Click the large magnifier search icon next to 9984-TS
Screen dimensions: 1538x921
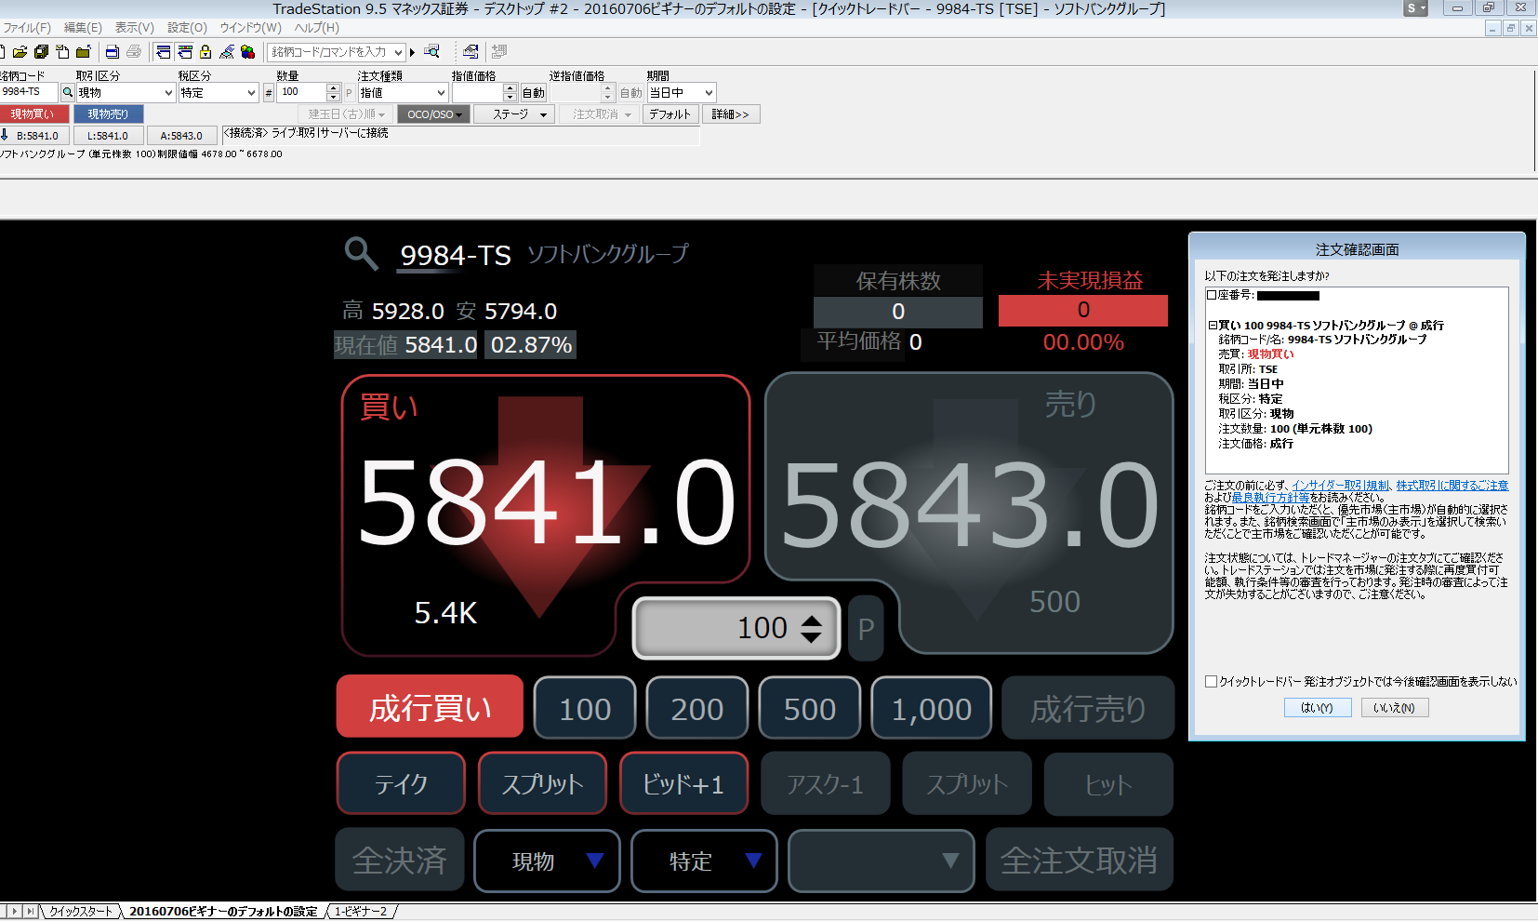tap(361, 253)
